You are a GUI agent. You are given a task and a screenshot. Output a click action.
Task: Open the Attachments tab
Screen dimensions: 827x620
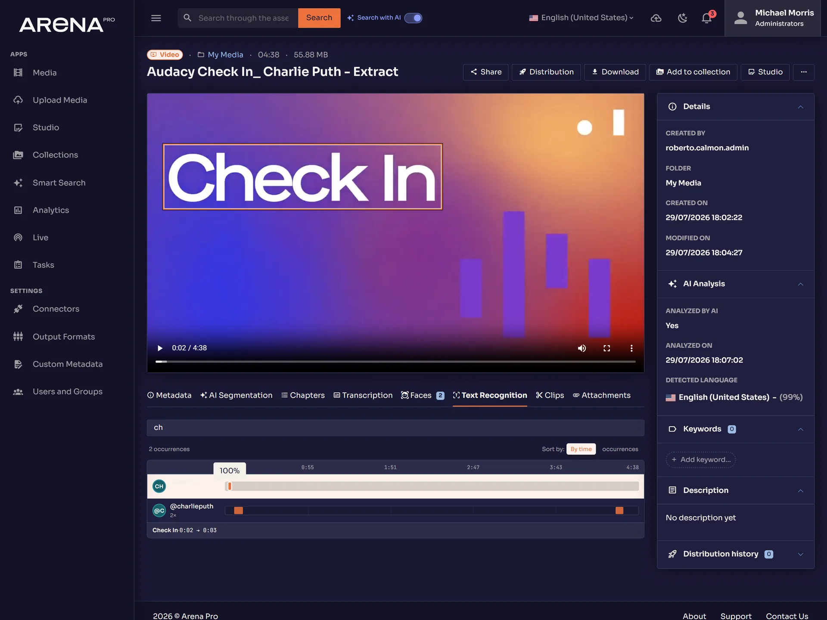(x=601, y=395)
